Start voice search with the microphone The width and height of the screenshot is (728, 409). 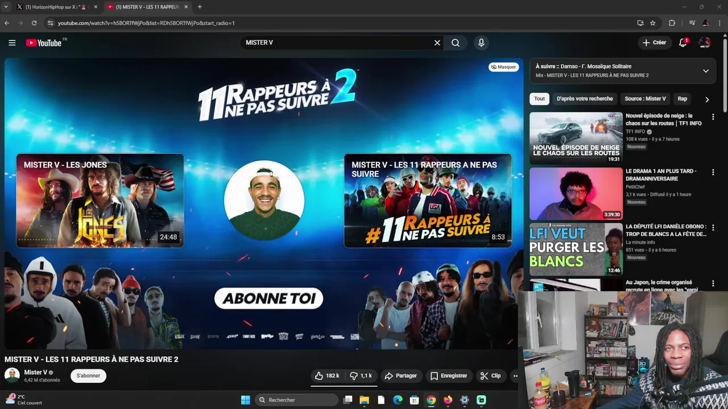[481, 43]
